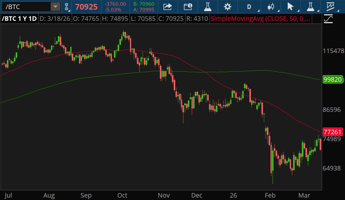
Task: Click the drawing tools cursor icon
Action: pyautogui.click(x=290, y=6)
